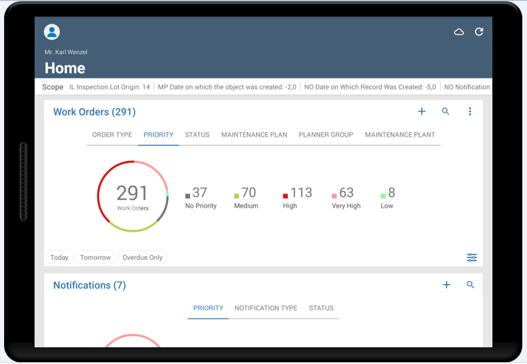
Task: Select the Planner Group tab
Action: pyautogui.click(x=325, y=135)
